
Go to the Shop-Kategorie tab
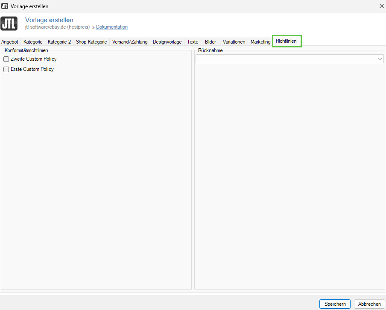pos(91,42)
